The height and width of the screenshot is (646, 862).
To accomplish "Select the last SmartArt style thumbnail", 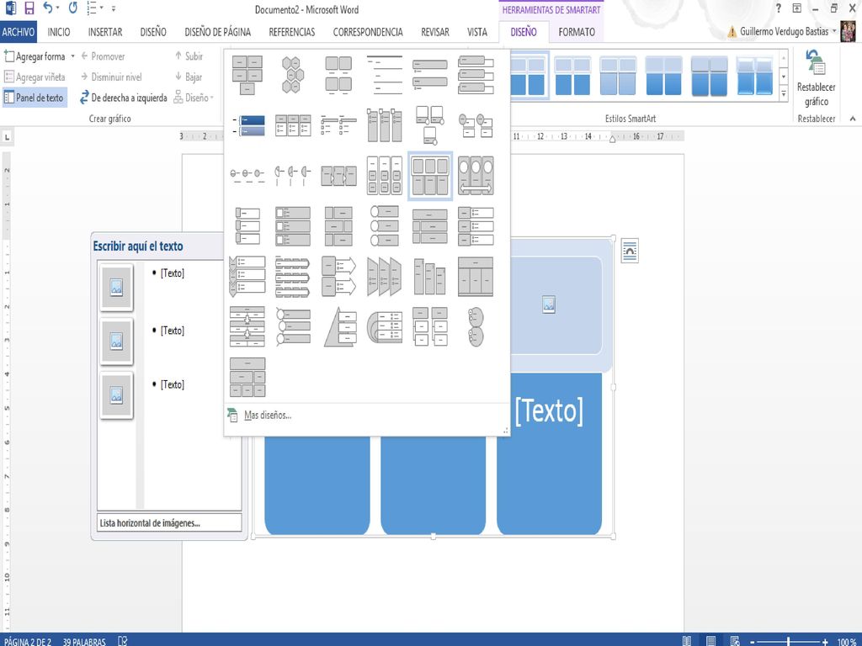I will pyautogui.click(x=754, y=75).
